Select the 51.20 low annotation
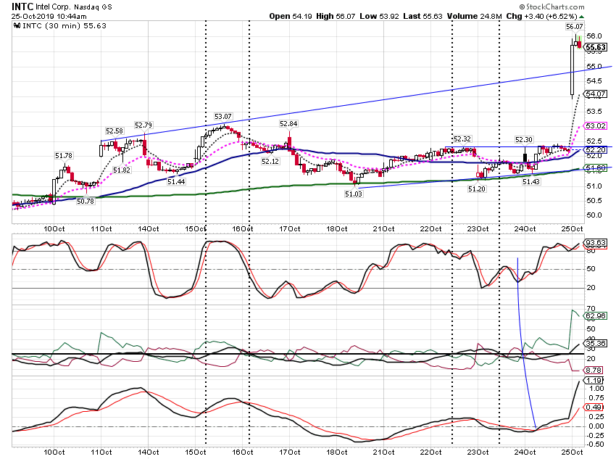 (477, 189)
